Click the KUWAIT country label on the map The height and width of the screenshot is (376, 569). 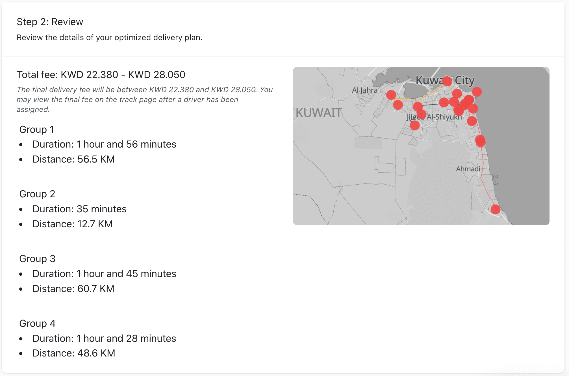pos(319,113)
